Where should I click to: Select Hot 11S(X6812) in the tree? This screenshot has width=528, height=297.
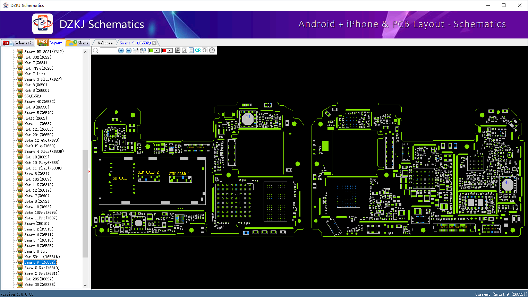tap(39, 185)
